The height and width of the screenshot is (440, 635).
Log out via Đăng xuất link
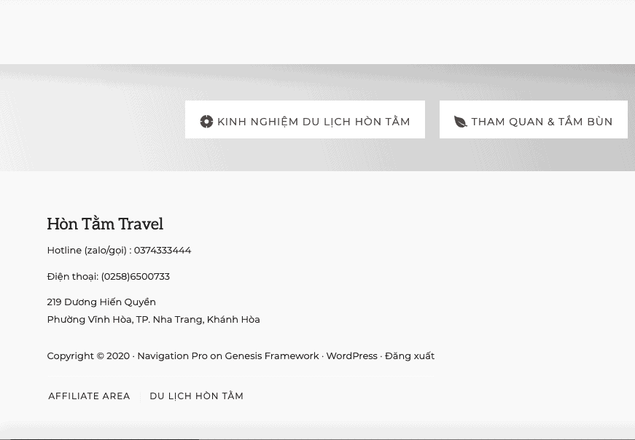(410, 356)
